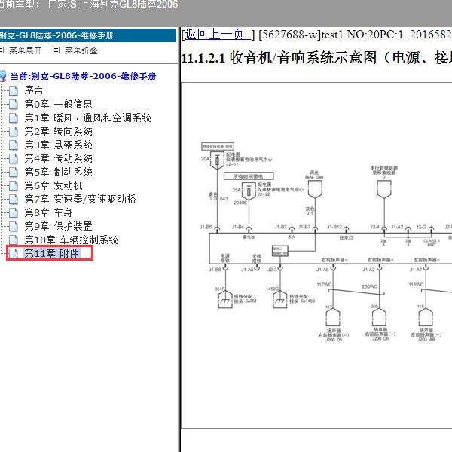Image resolution: width=452 pixels, height=452 pixels.
Task: Click the [5627688-w]test1 info text
Action: coord(355,35)
